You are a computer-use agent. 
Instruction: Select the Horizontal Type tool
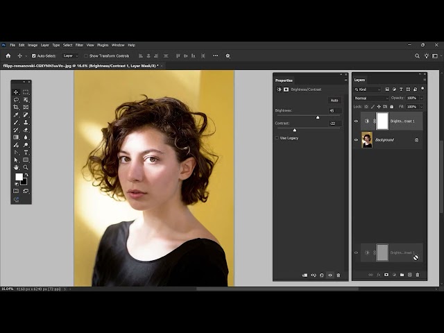[26, 152]
